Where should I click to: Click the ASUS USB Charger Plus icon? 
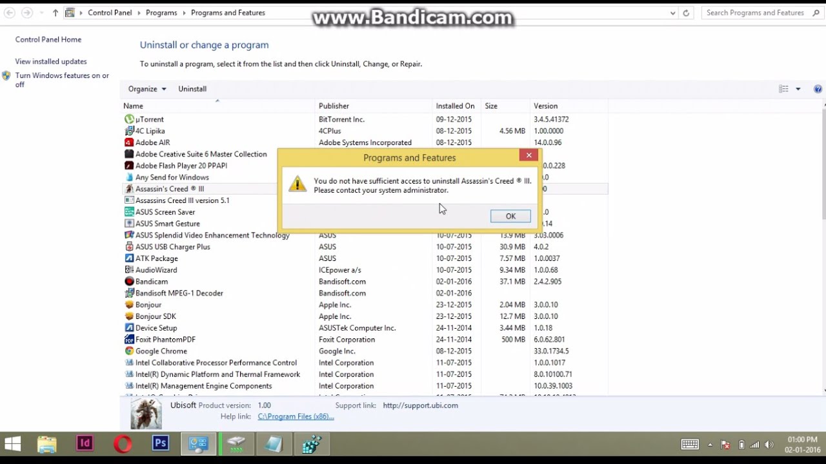point(129,247)
